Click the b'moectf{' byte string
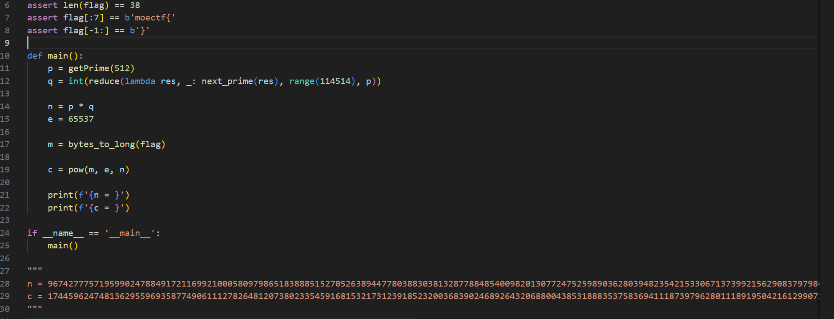834x319 pixels. click(x=150, y=18)
